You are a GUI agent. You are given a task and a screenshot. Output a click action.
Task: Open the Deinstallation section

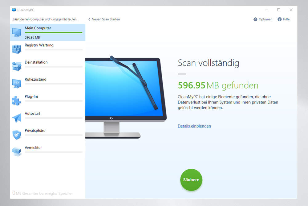point(47,67)
